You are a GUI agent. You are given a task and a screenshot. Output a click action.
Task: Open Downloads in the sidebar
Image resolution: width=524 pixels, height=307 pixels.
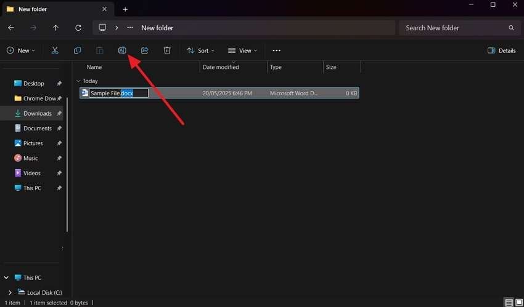[38, 113]
